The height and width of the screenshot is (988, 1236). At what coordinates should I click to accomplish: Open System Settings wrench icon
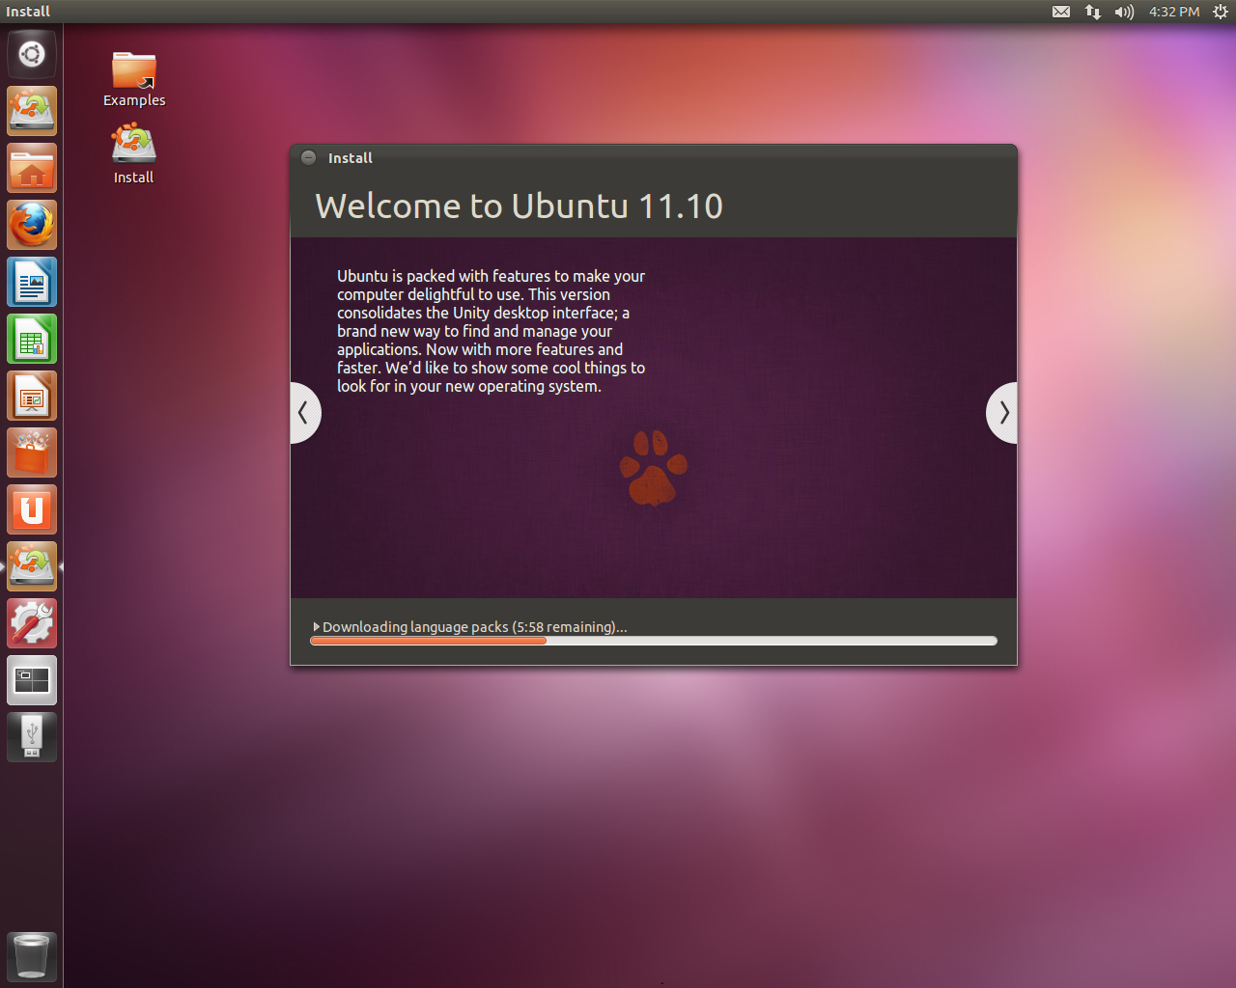32,623
